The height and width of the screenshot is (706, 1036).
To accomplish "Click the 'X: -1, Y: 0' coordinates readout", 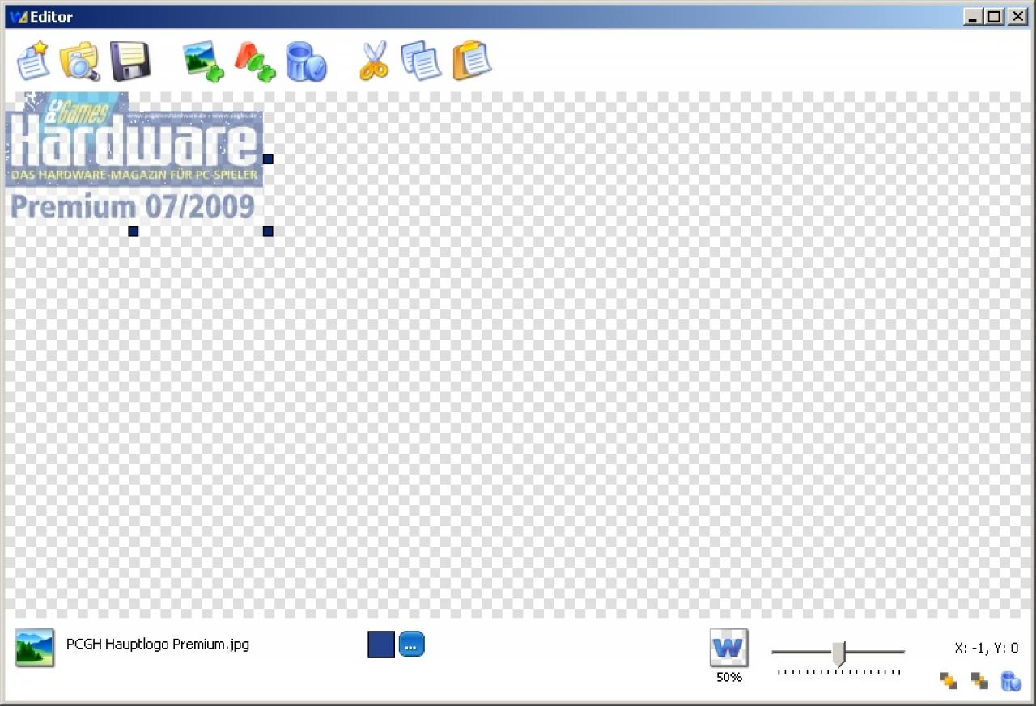I will [987, 648].
